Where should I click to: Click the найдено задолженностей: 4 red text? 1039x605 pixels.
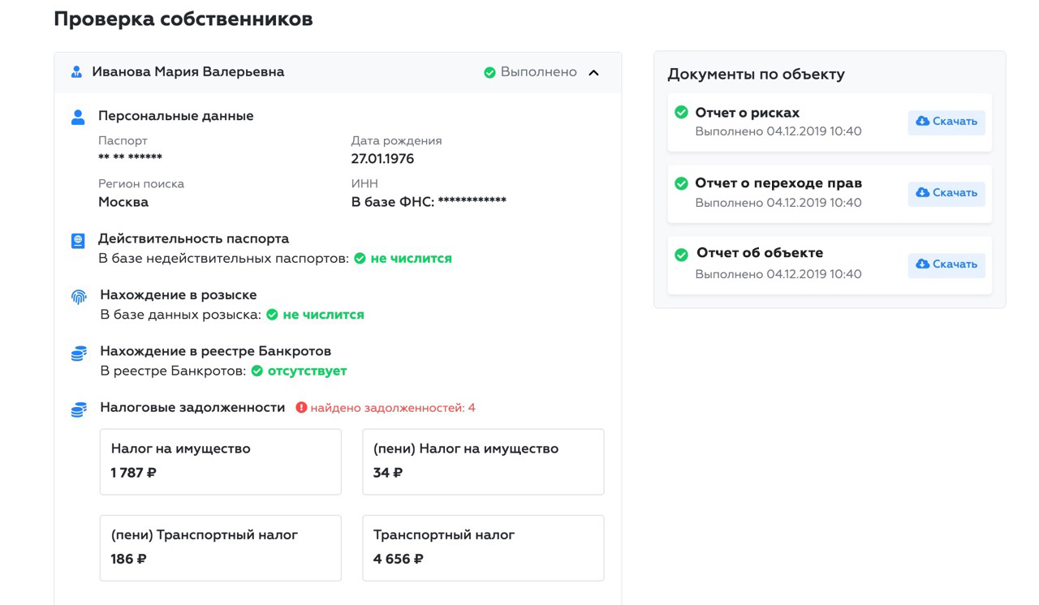pyautogui.click(x=393, y=408)
